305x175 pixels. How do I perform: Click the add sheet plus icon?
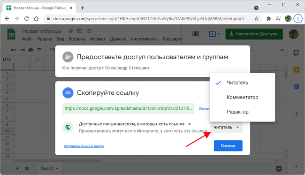click(x=17, y=168)
